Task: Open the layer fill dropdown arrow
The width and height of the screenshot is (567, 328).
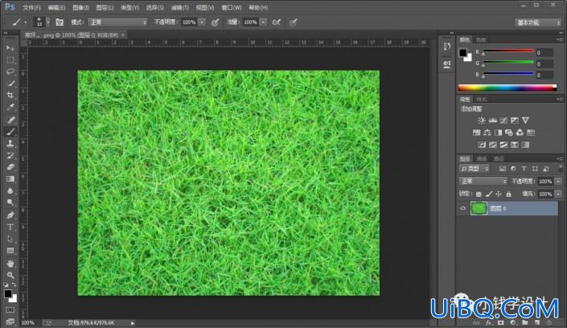Action: pyautogui.click(x=558, y=195)
